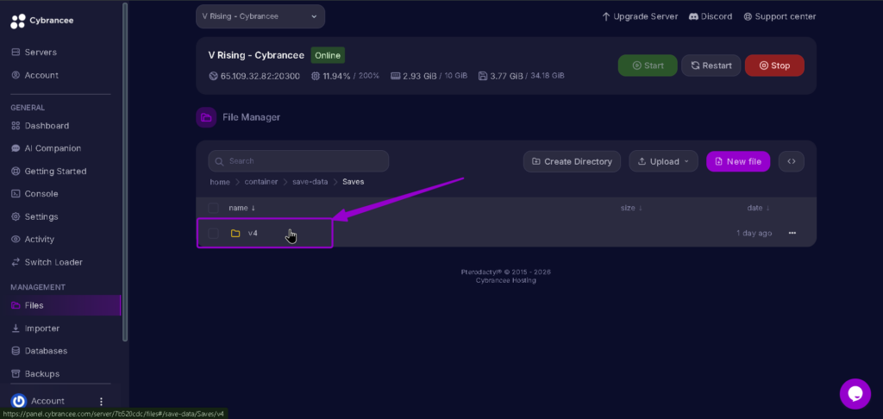Open Switch Loader page

click(x=47, y=262)
